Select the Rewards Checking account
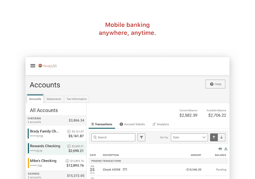This screenshot has width=255, height=179. pyautogui.click(x=56, y=148)
